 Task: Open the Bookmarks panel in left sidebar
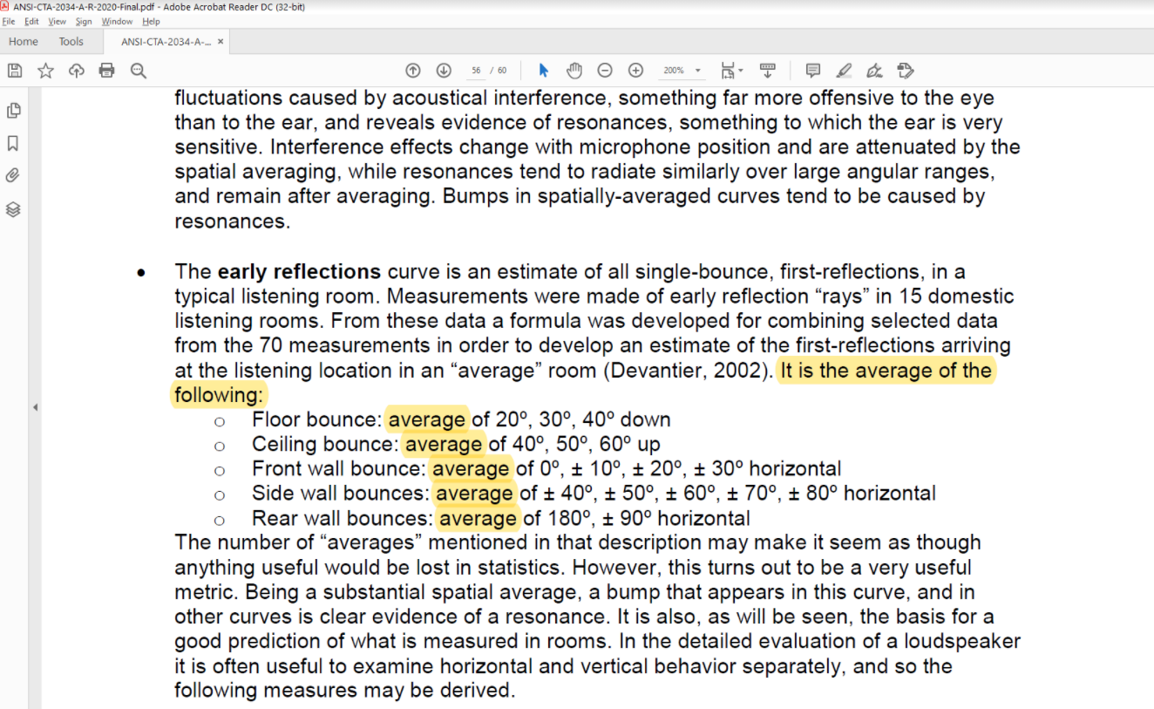click(13, 143)
